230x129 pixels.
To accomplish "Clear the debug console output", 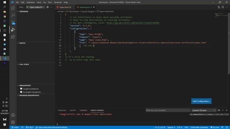I will (x=219, y=110).
